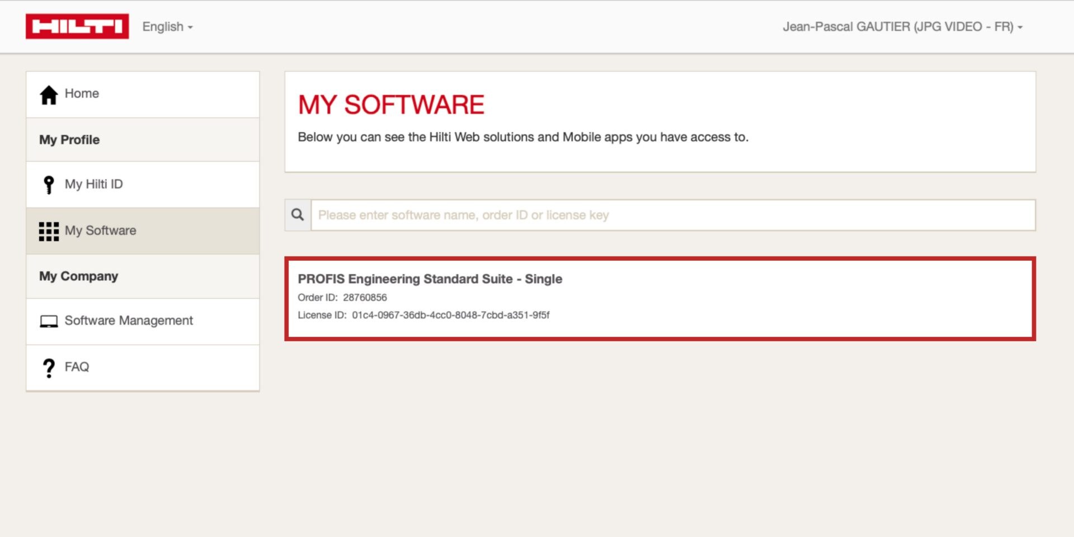The width and height of the screenshot is (1074, 537).
Task: Open the FAQ page
Action: pyautogui.click(x=77, y=367)
